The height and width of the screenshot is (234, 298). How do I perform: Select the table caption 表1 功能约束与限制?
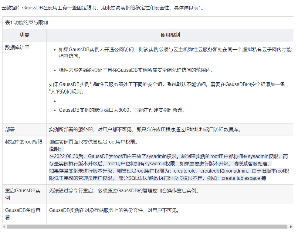[x=26, y=23]
